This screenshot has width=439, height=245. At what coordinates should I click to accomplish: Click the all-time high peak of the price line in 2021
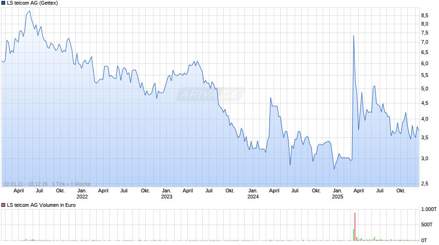pos(30,11)
